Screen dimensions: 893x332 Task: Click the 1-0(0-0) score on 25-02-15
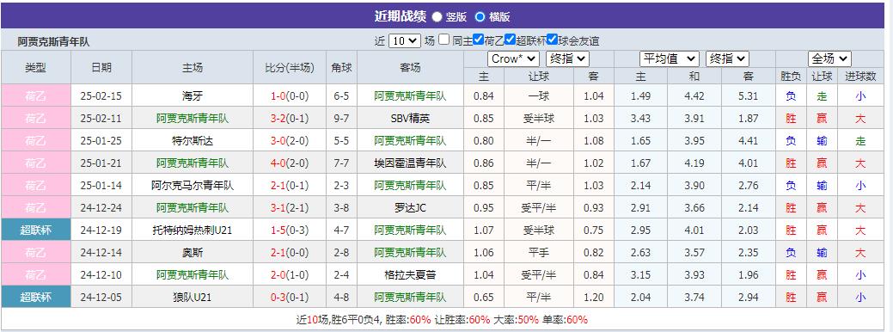tap(290, 96)
